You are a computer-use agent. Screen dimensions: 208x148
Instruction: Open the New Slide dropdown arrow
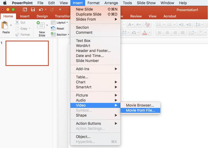click(47, 25)
